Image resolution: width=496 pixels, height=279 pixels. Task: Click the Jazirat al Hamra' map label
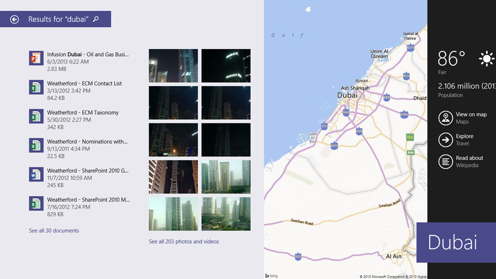coord(410,36)
